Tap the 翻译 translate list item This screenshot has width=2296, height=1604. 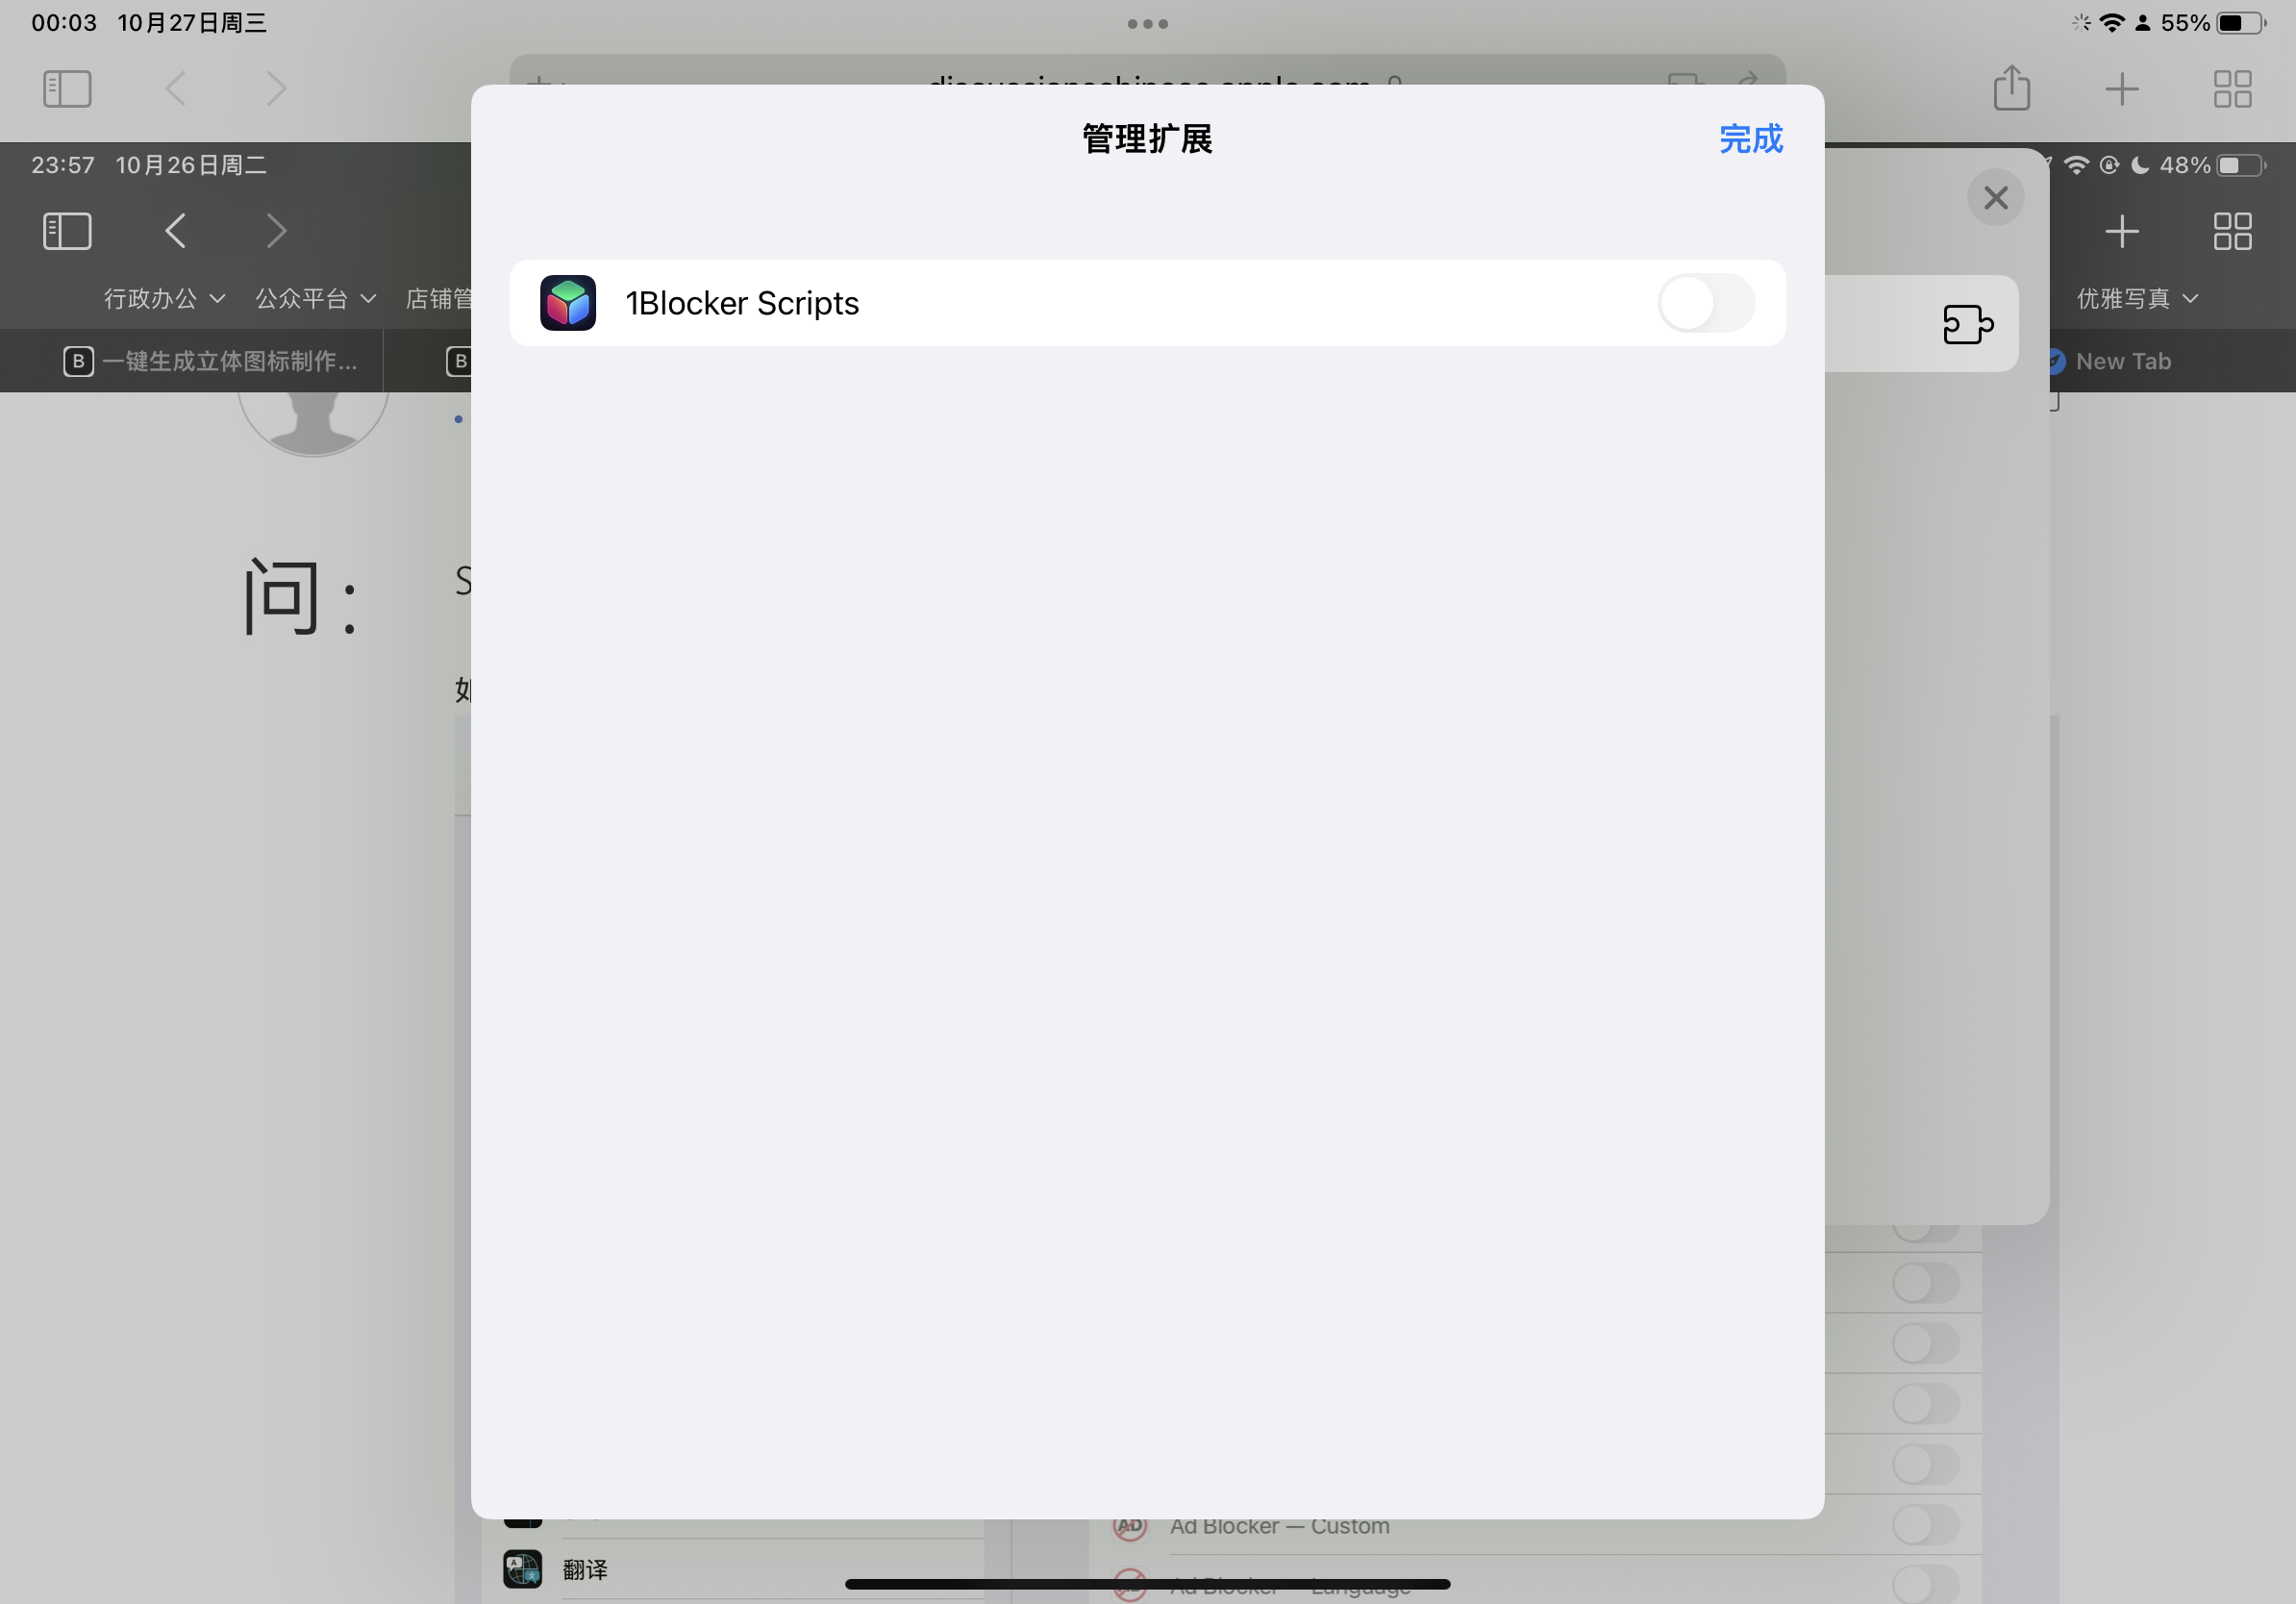click(x=585, y=1569)
